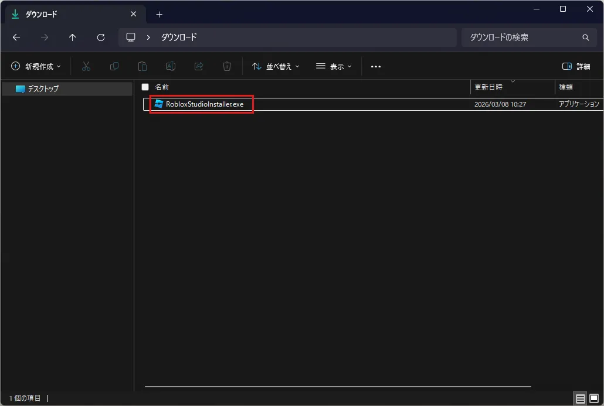Click the アプリケーション type cell
This screenshot has width=604, height=406.
(579, 104)
